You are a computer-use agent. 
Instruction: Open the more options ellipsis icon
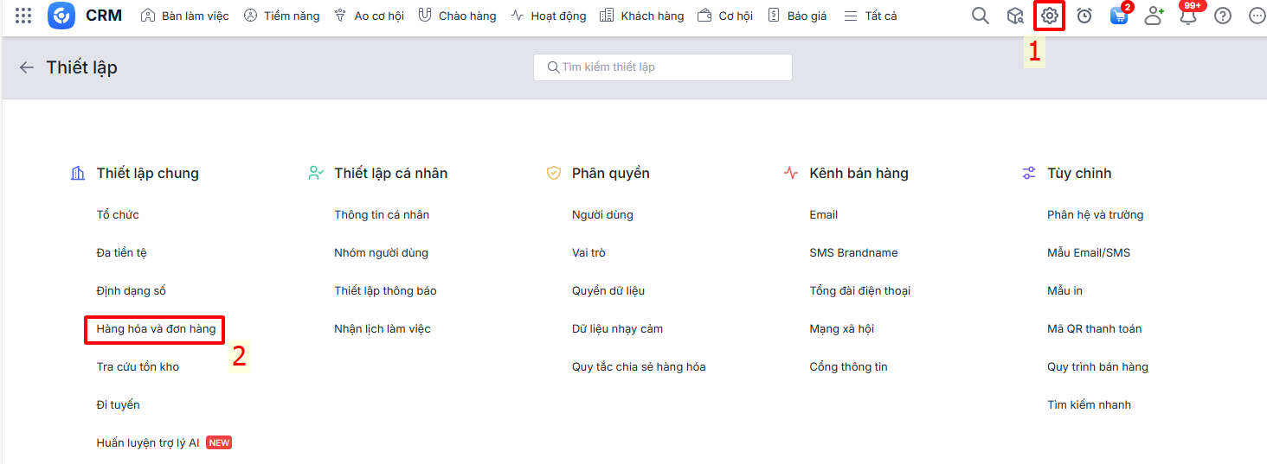[x=1257, y=16]
